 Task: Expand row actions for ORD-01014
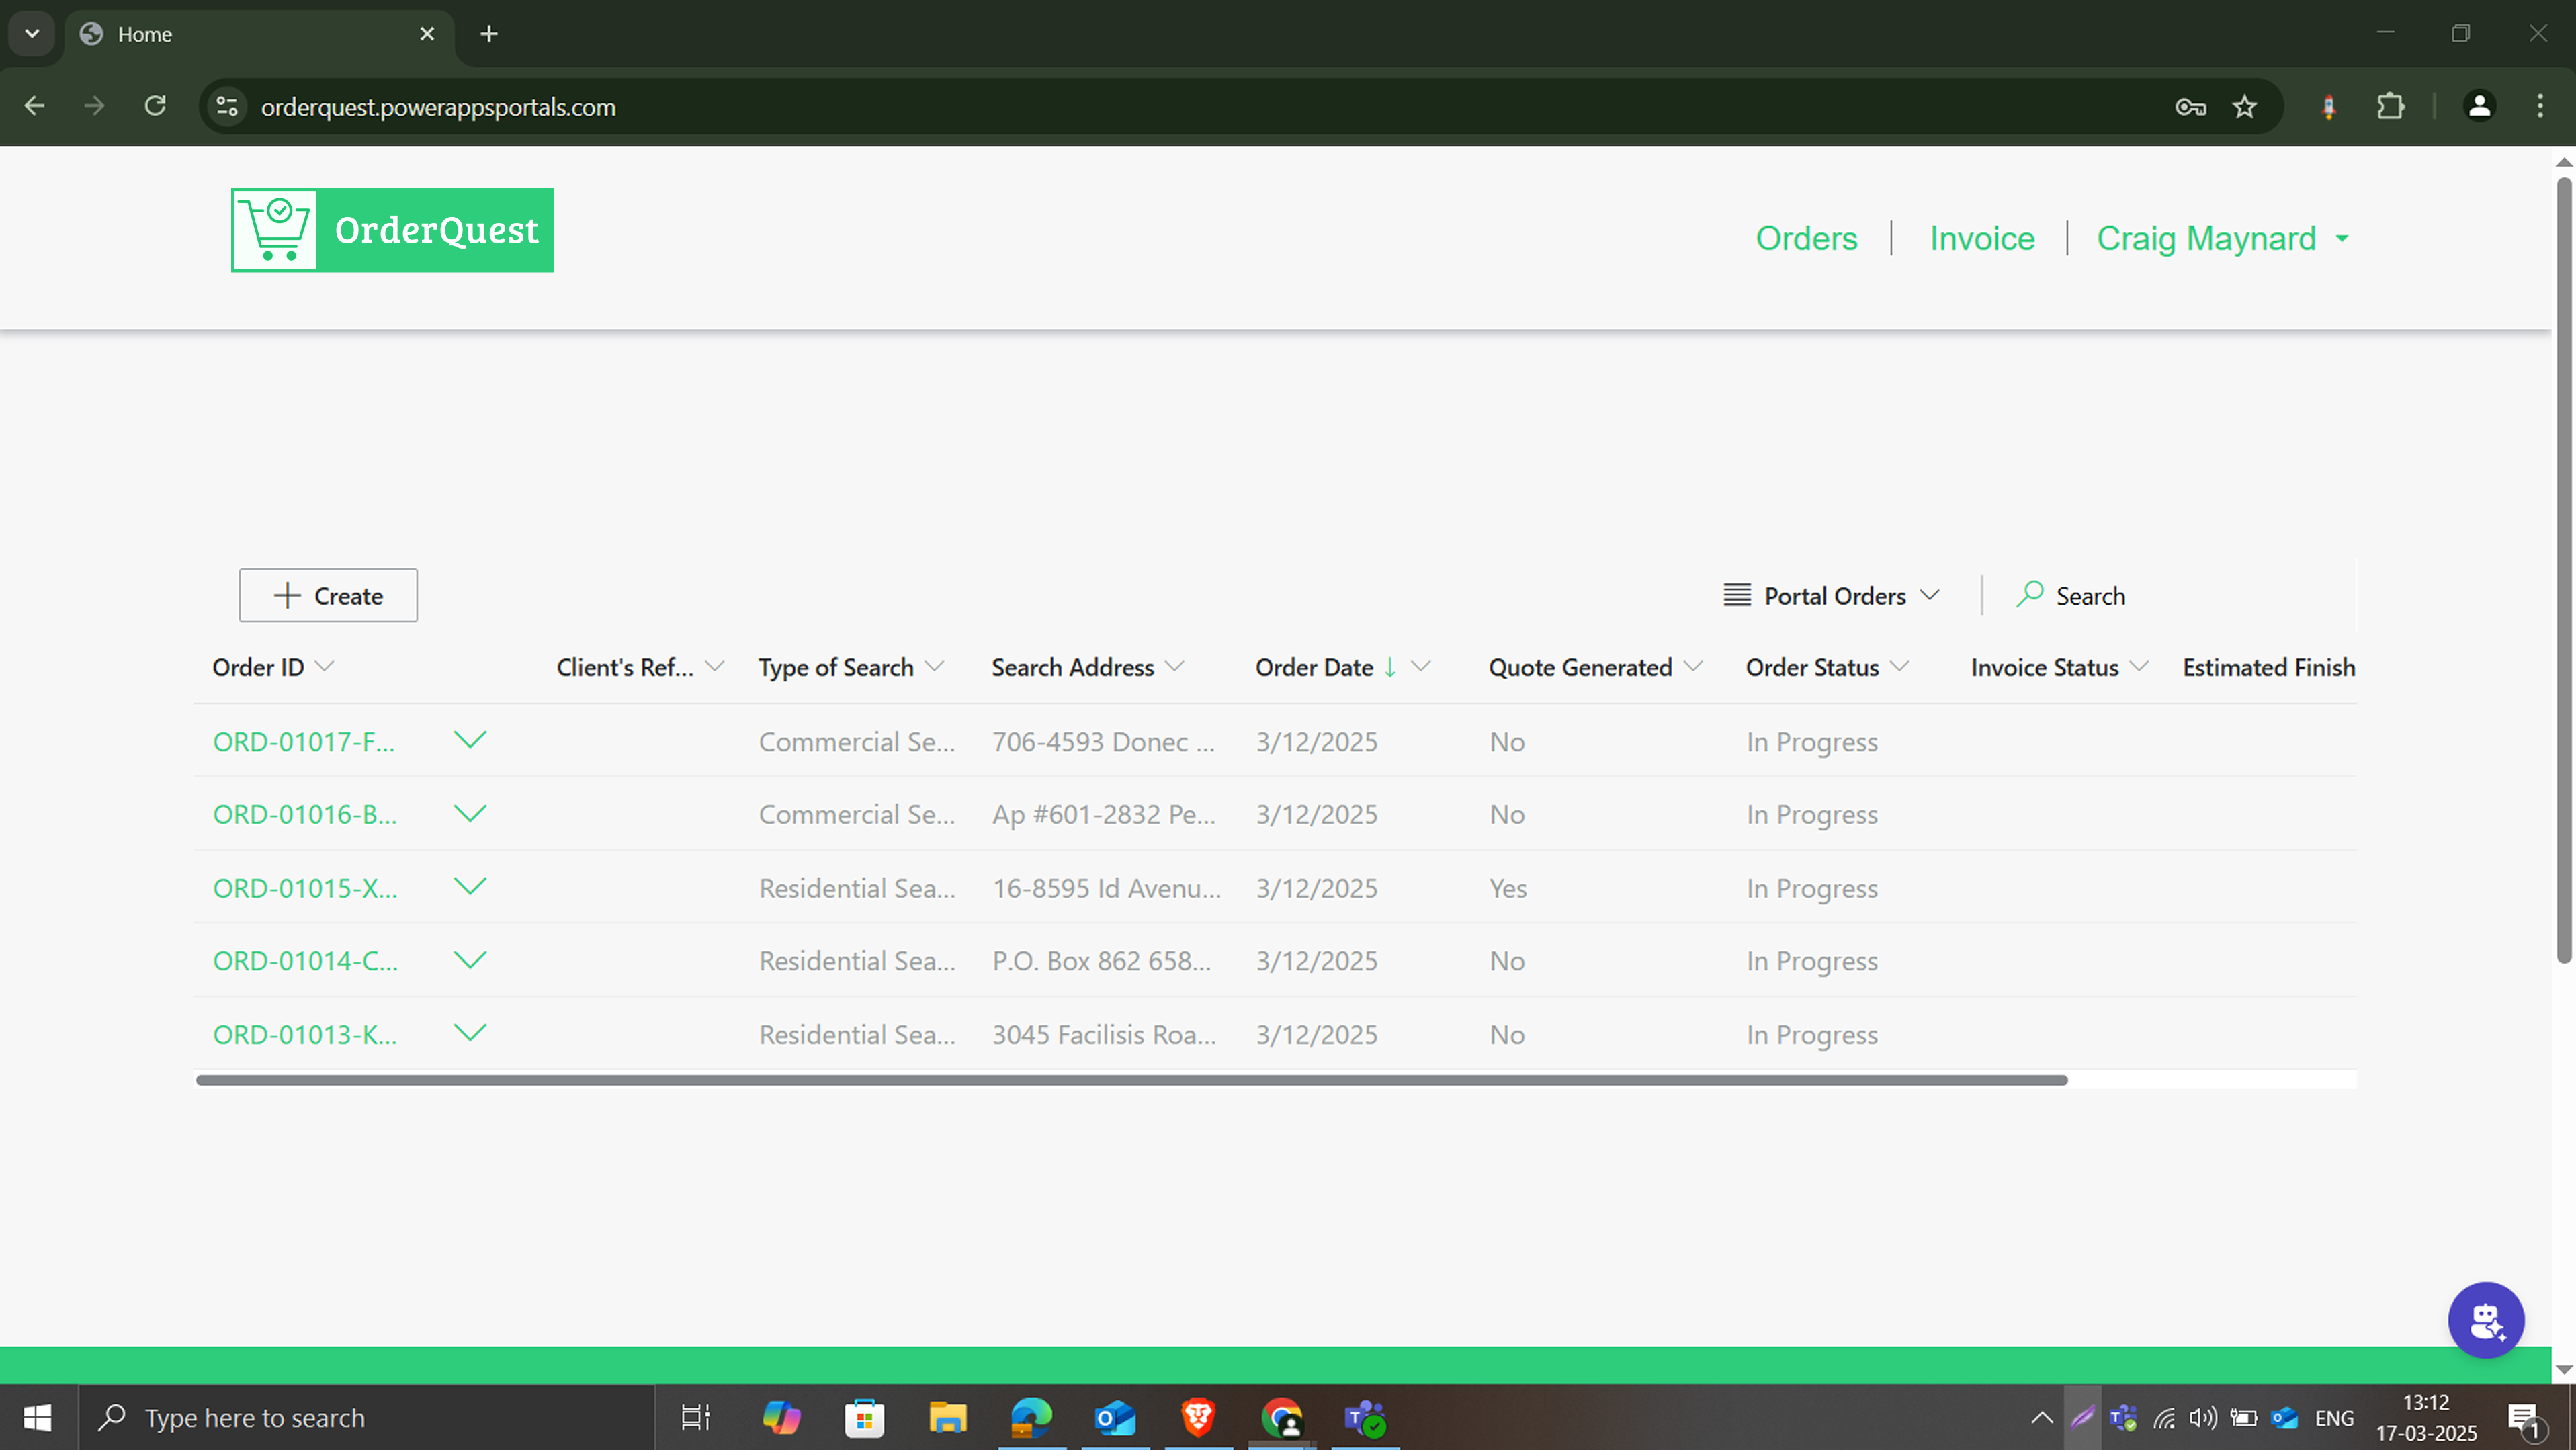[x=470, y=960]
